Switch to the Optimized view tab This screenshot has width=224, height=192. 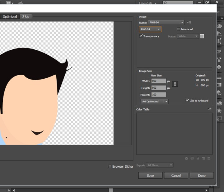10,17
